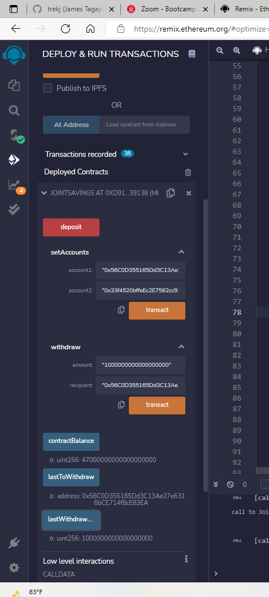Open the Search in files sidebar icon
Viewport: 269px width, 597px height.
(14, 111)
